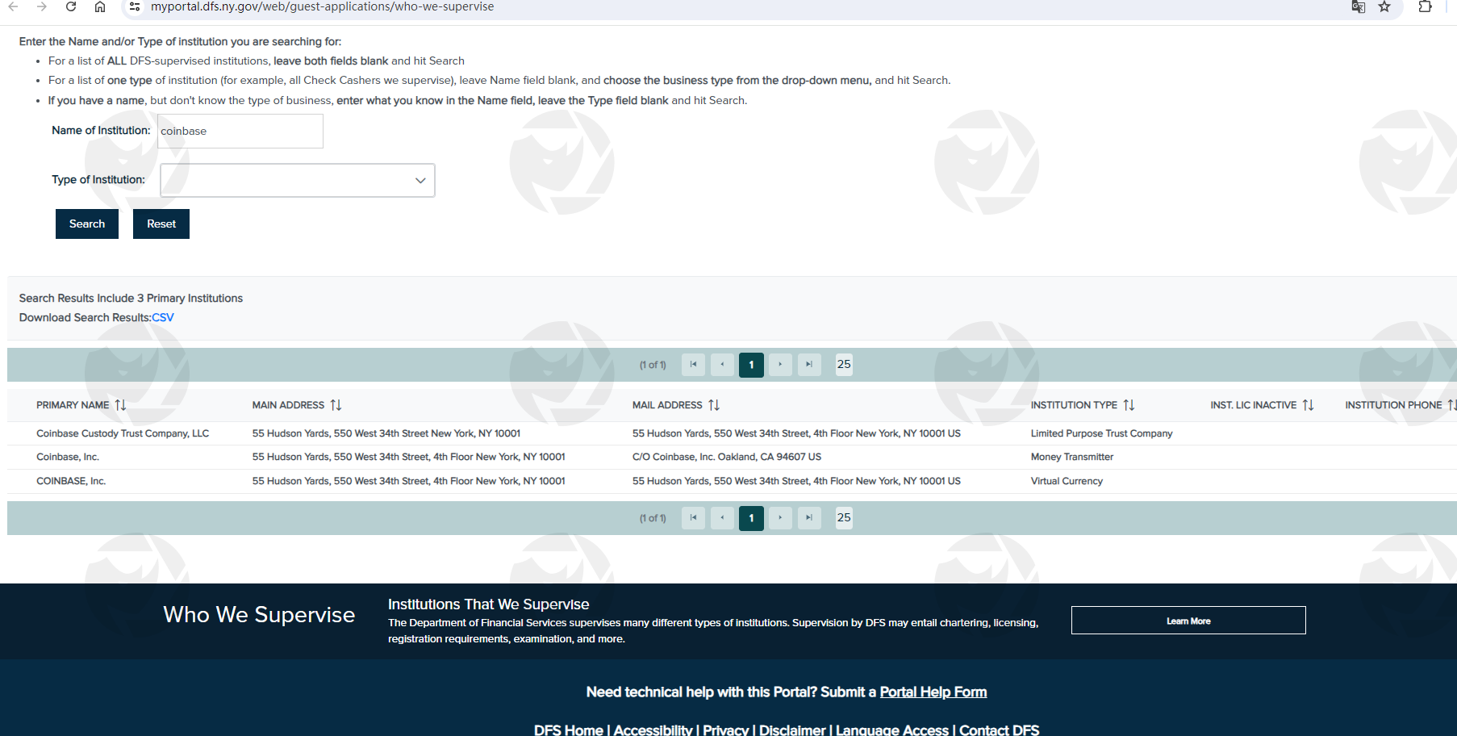Open the translate page icon in address bar

click(x=1359, y=7)
